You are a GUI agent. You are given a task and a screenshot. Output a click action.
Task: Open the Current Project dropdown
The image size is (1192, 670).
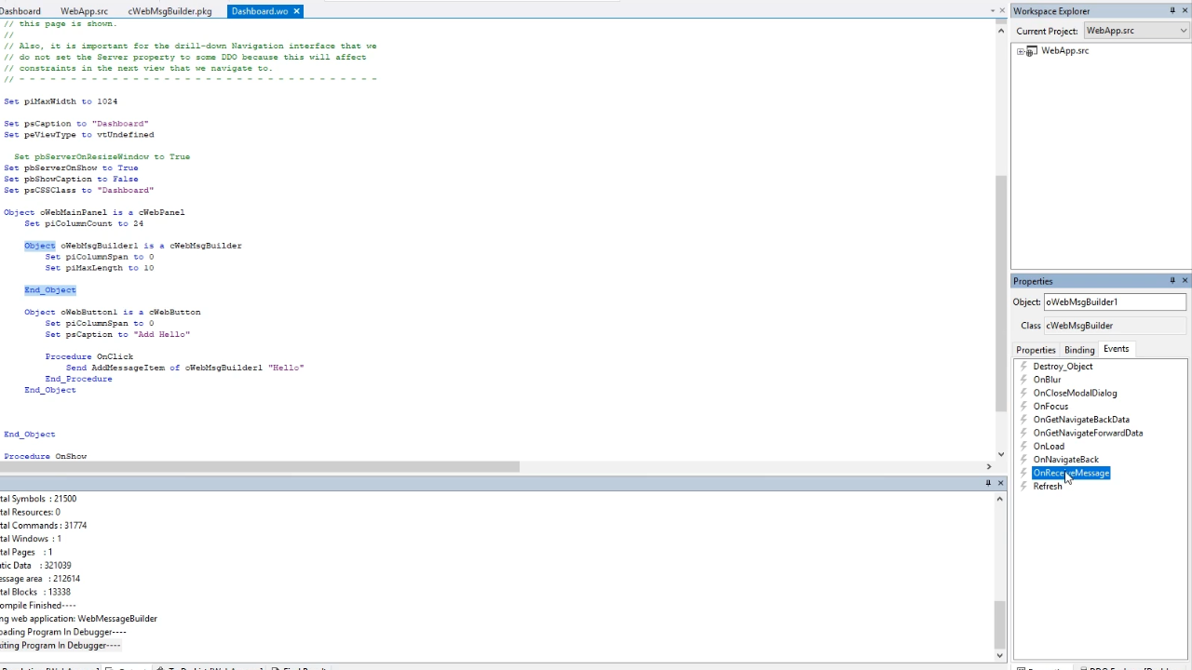(1183, 31)
